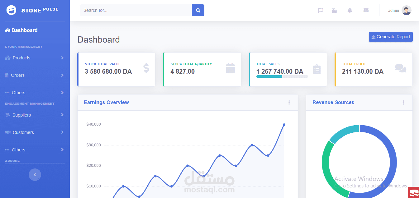This screenshot has width=419, height=198.
Task: Open the notifications bell icon
Action: 350,10
